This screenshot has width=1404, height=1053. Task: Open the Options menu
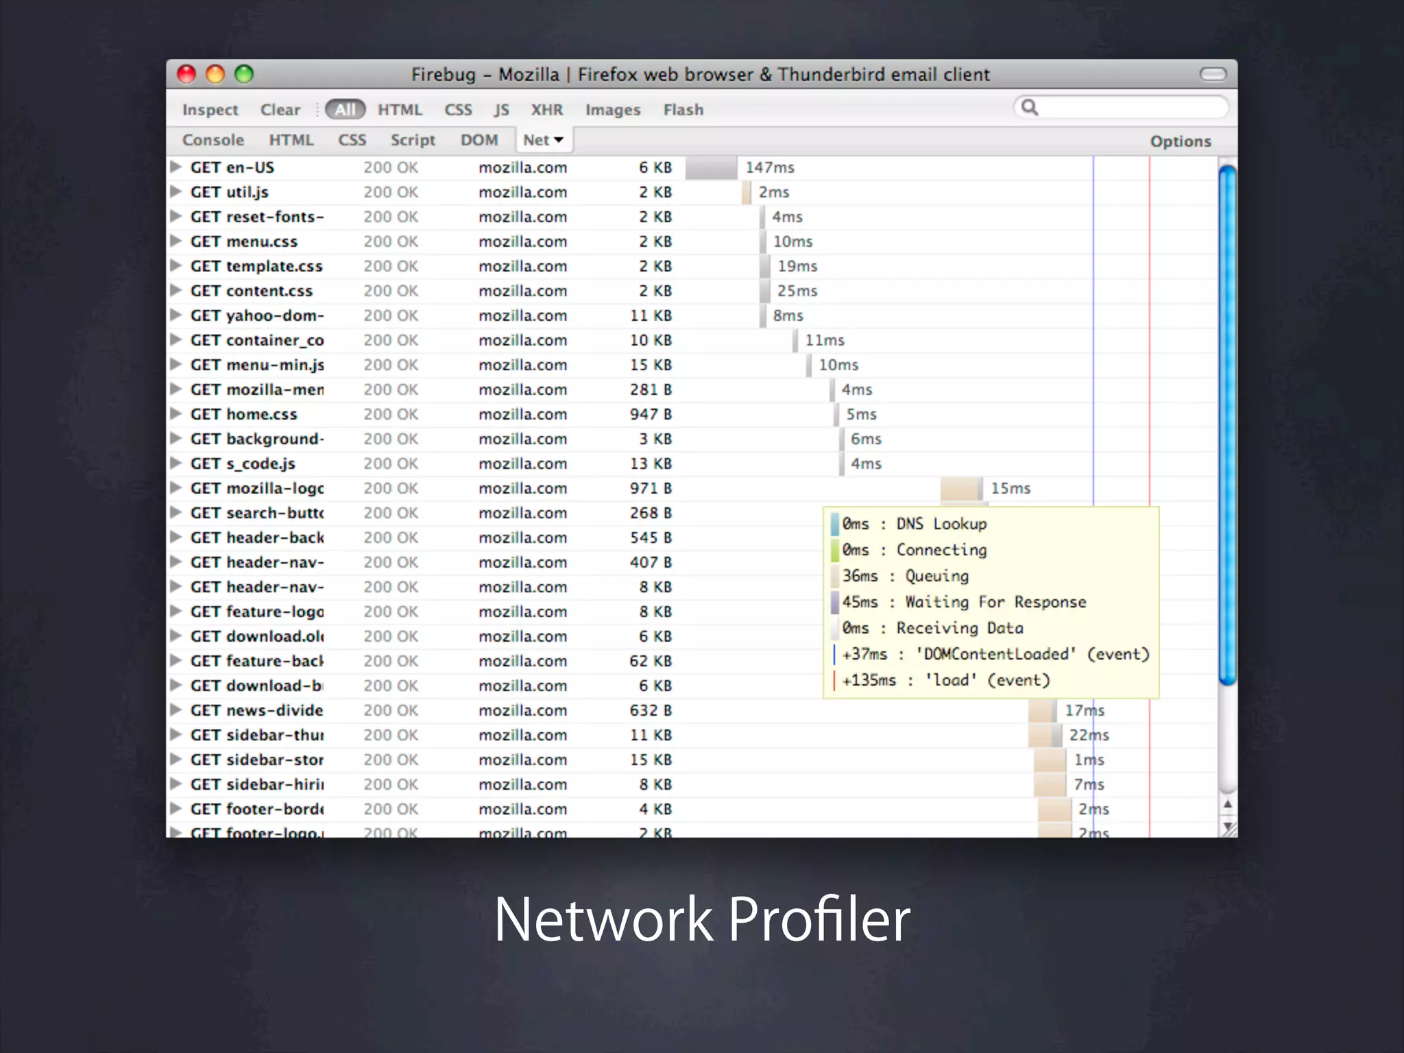[1181, 141]
